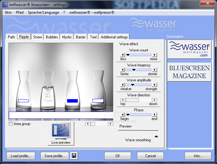Click the Cancel button

coord(150,156)
